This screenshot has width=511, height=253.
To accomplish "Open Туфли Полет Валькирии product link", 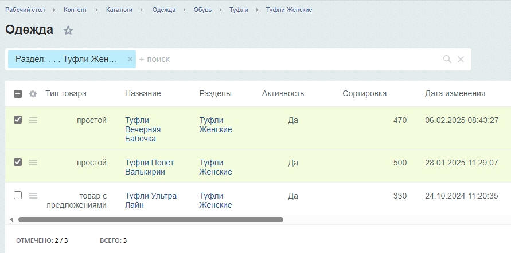I will point(149,167).
